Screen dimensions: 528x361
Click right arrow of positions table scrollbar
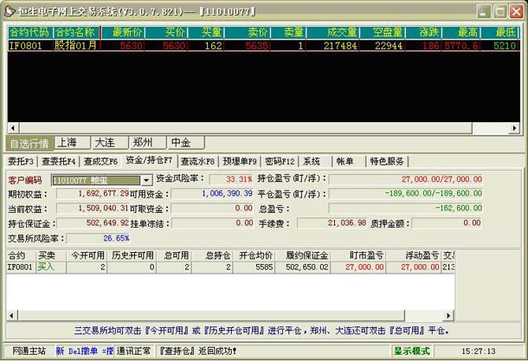[x=448, y=315]
